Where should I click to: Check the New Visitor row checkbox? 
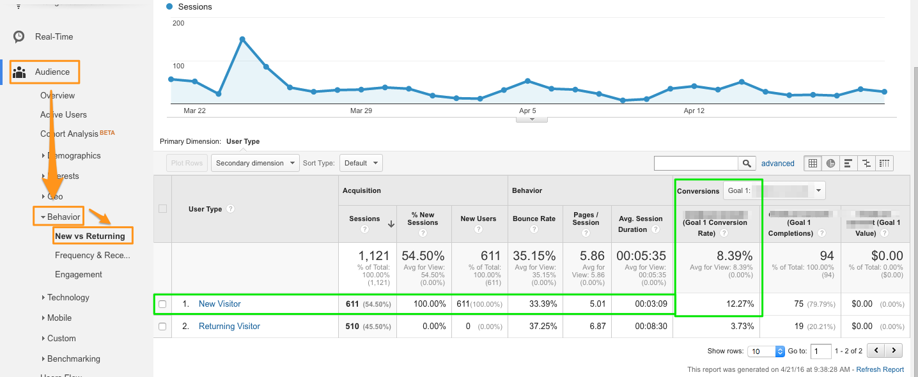pyautogui.click(x=162, y=304)
